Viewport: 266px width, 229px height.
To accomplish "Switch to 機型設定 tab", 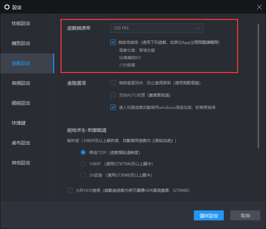I will (21, 43).
